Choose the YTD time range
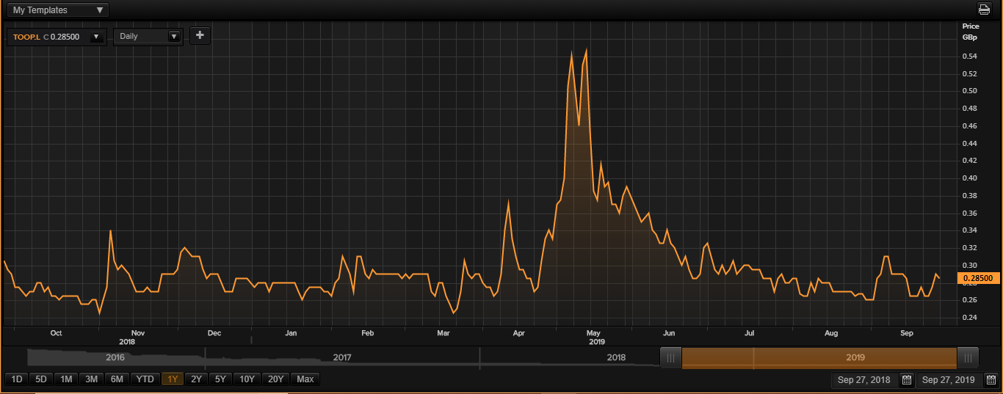The image size is (1003, 394). tap(145, 379)
